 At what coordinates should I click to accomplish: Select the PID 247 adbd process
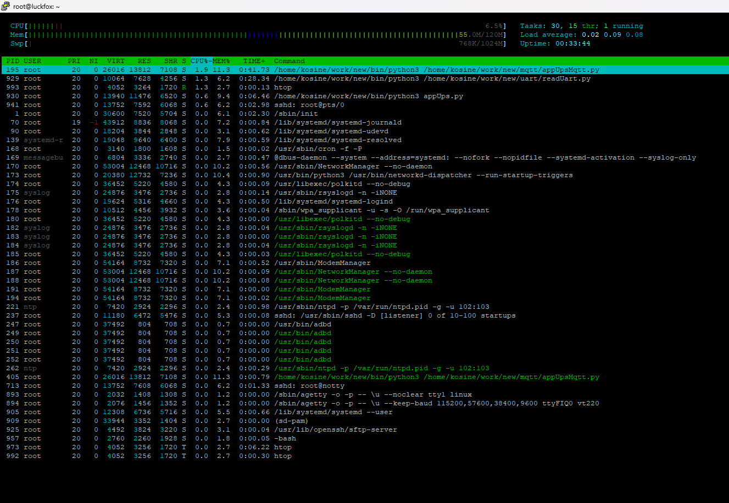point(364,324)
